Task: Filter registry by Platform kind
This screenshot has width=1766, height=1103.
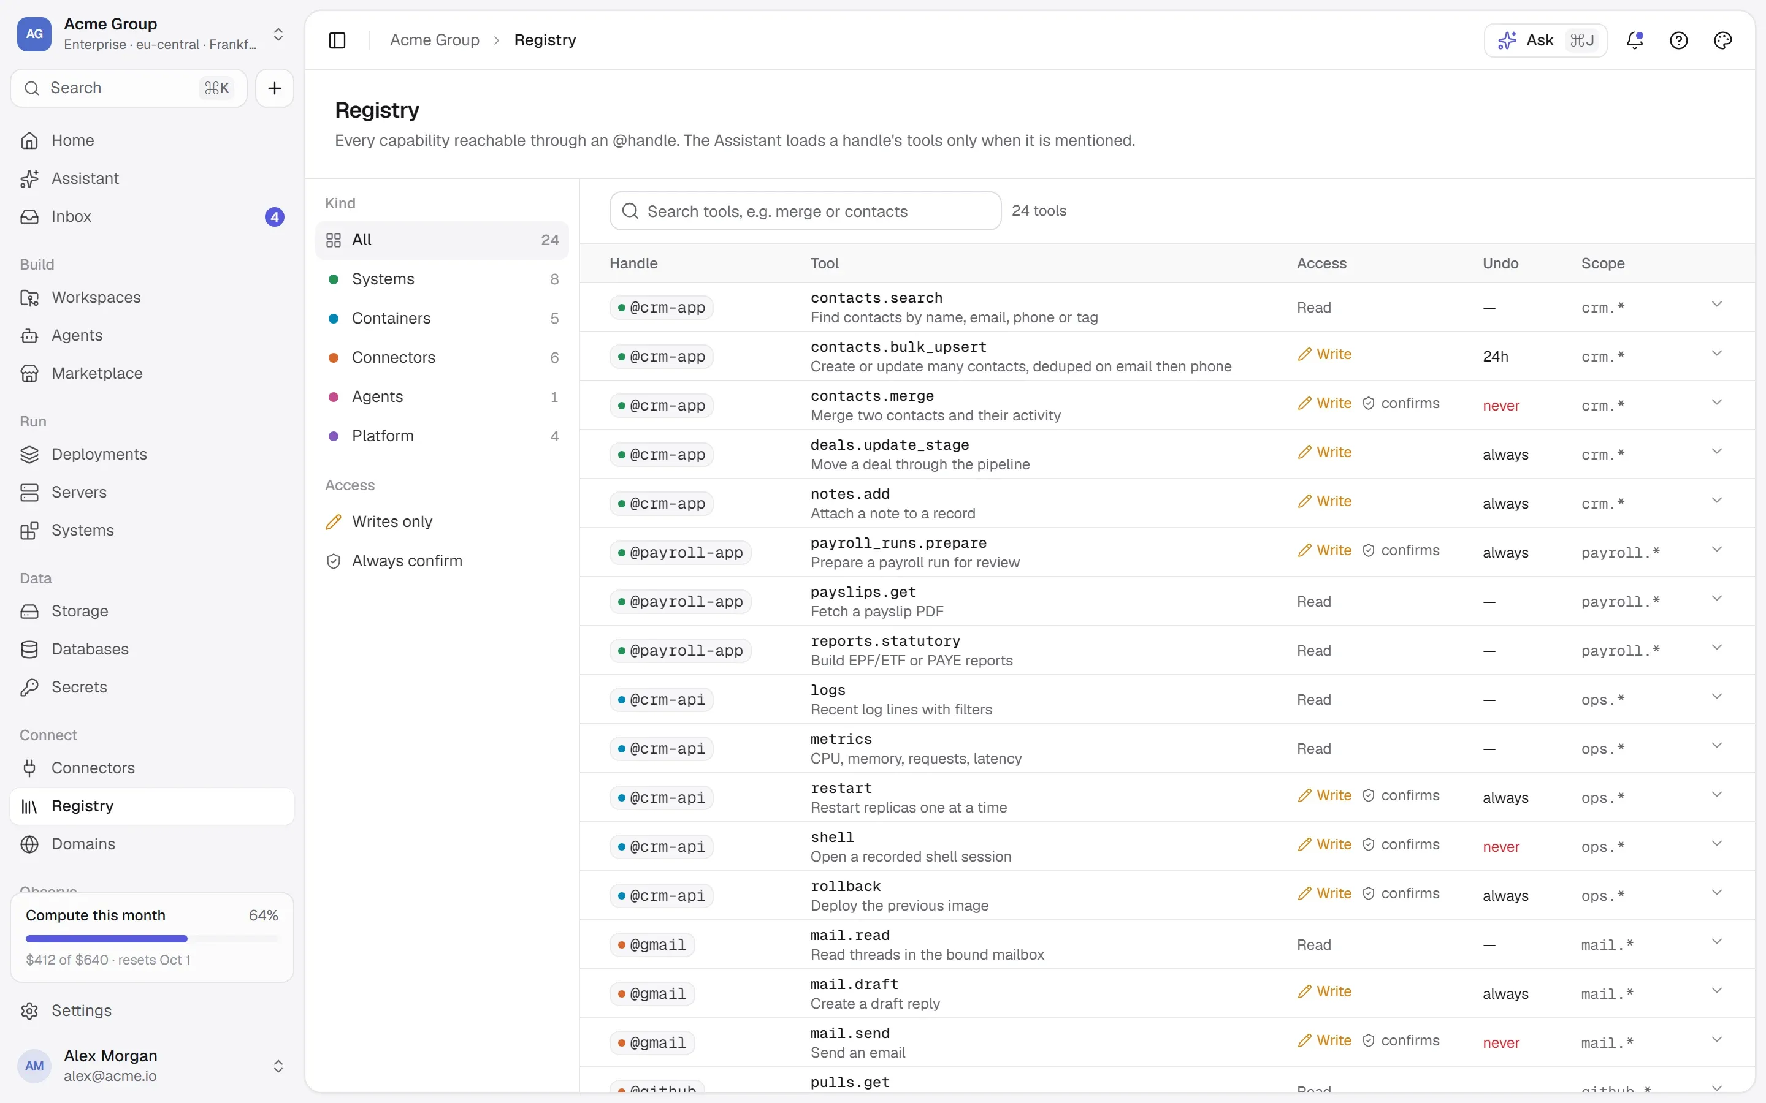Action: point(442,436)
